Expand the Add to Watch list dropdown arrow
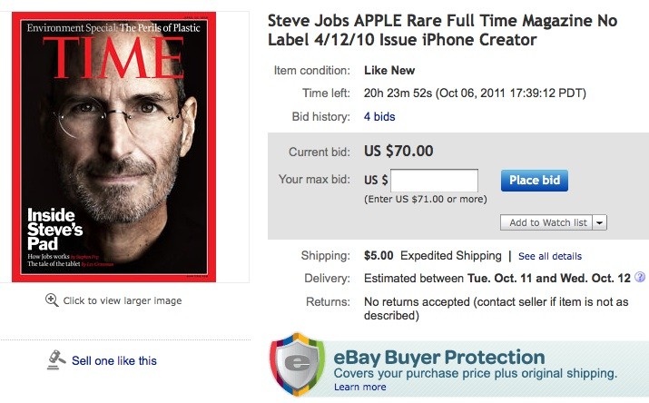The height and width of the screenshot is (403, 649). coord(600,222)
